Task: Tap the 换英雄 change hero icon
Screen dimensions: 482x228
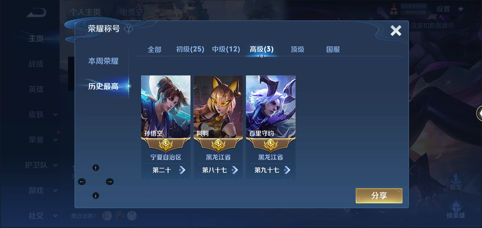Action: point(456,210)
